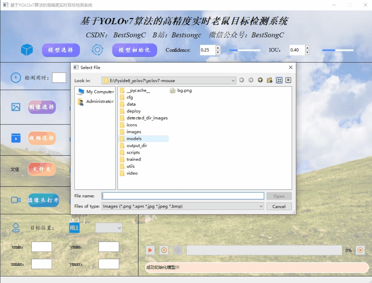Click the 摄像头打开 button
372x283 pixels.
tap(43, 200)
